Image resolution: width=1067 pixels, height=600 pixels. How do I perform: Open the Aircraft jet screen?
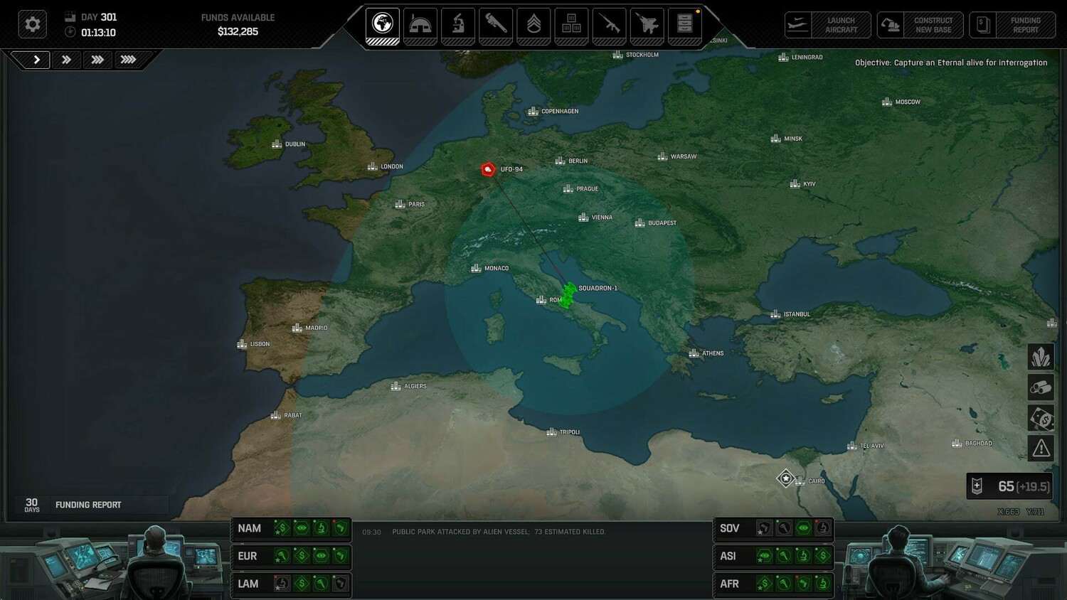point(647,25)
